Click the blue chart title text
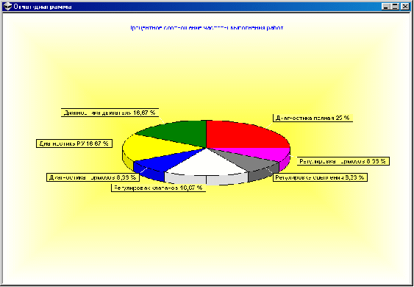 (207, 28)
